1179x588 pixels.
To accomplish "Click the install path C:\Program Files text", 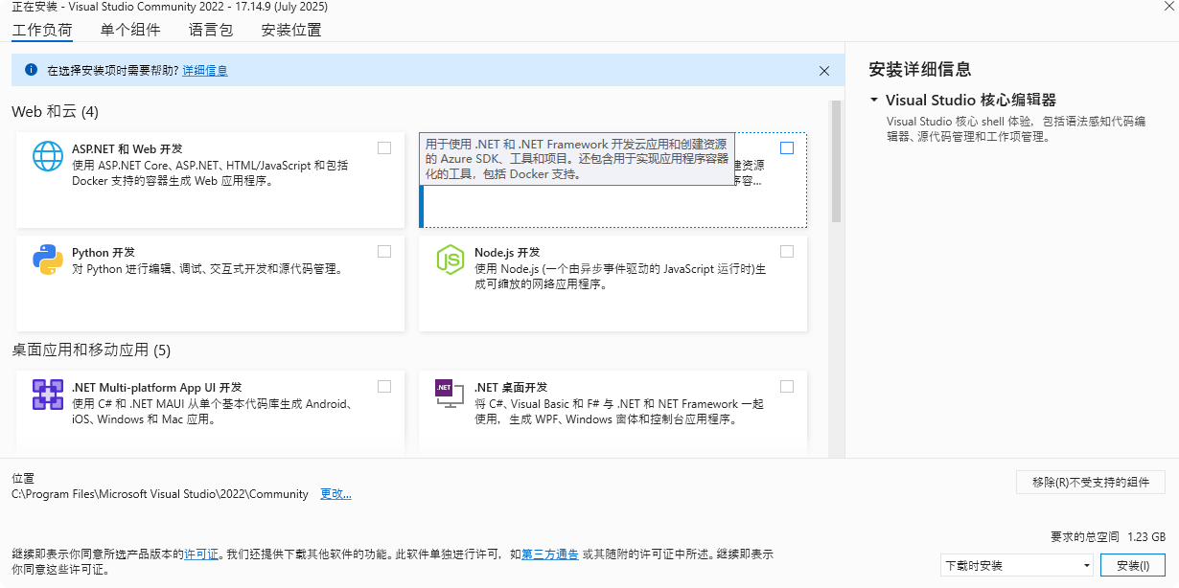I will (160, 494).
